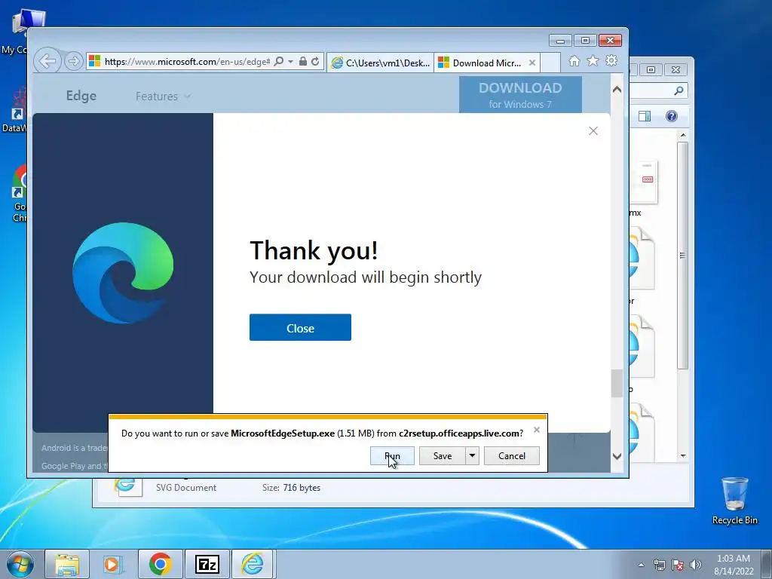
Task: Click the microsoft.com URL address field
Action: click(x=187, y=62)
